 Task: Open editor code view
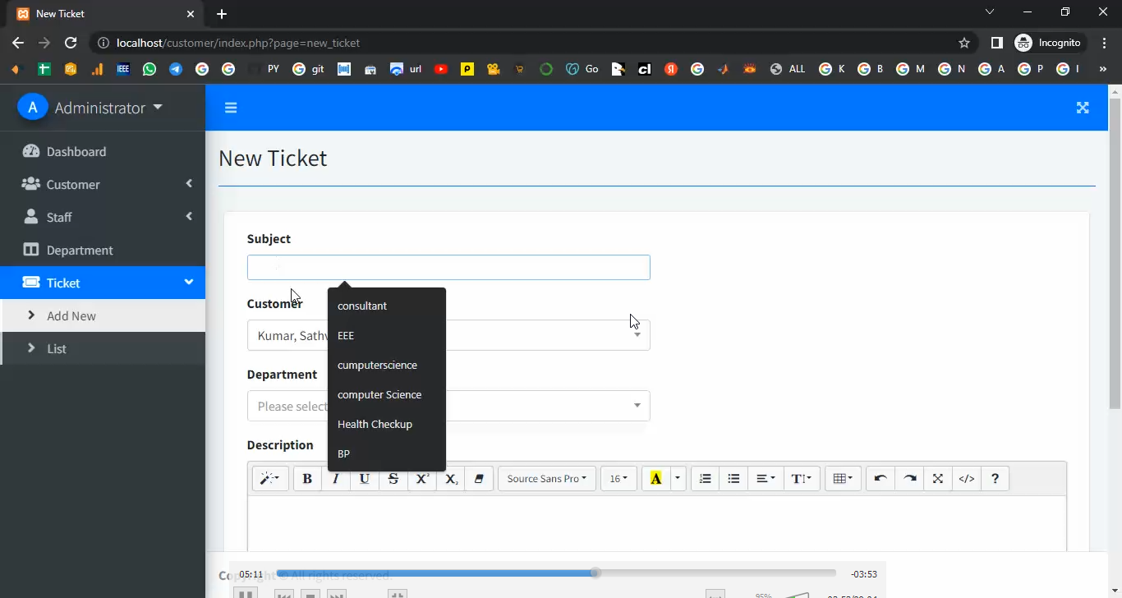click(x=967, y=479)
